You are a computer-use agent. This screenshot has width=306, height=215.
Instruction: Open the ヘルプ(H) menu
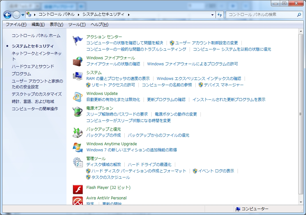99,25
